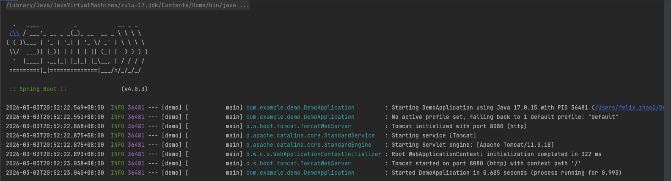671x181 pixels.
Task: Click the "Starting Servlet engine" log message
Action: pyautogui.click(x=472, y=145)
